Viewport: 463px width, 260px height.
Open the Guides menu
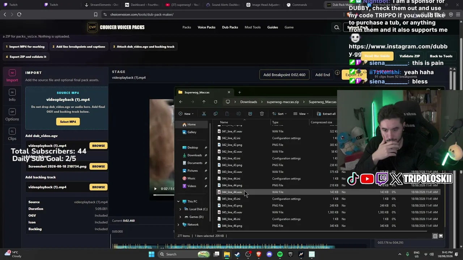click(273, 27)
